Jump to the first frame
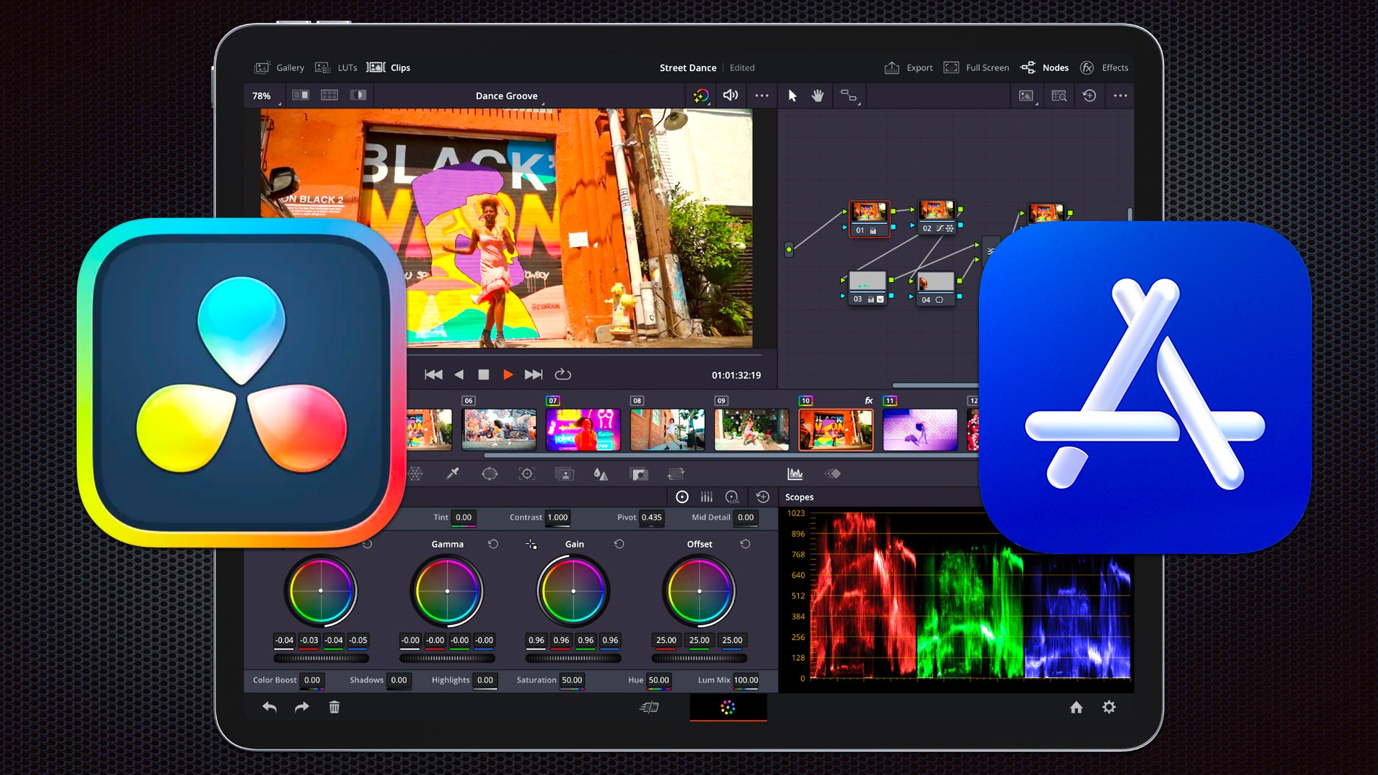 pos(433,375)
